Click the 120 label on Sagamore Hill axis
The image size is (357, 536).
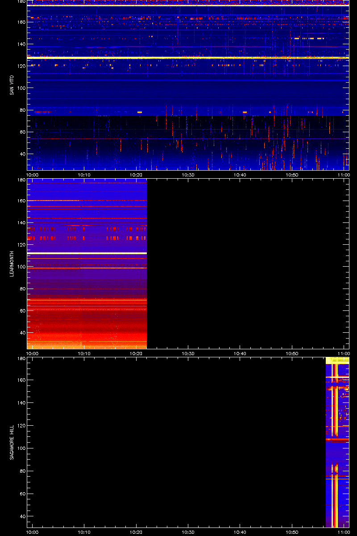pos(21,426)
